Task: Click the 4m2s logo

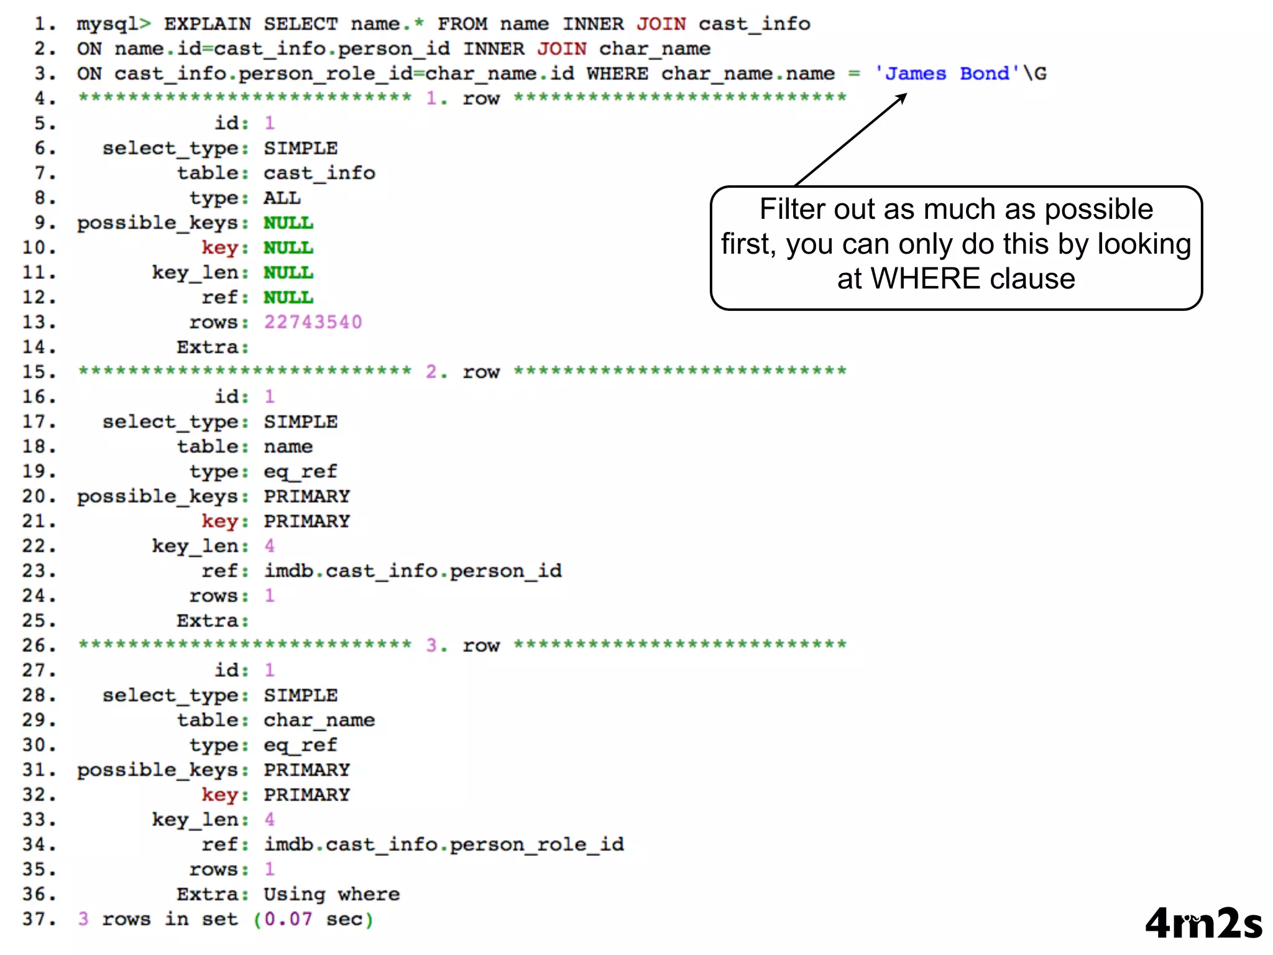Action: point(1203,923)
